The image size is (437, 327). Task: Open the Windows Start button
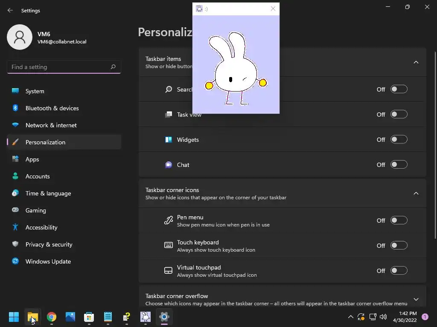[14, 317]
